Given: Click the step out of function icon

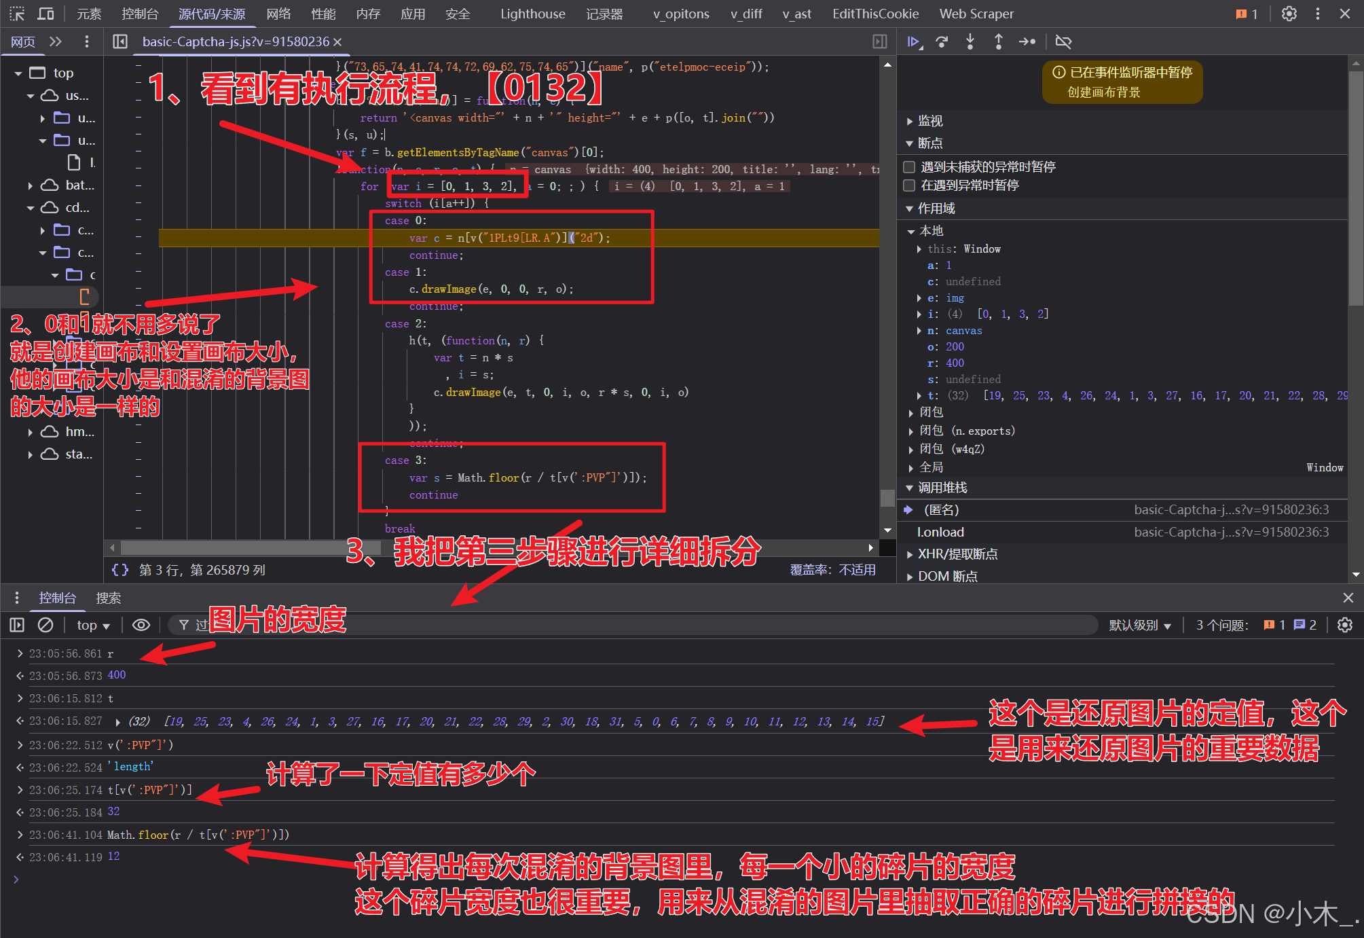Looking at the screenshot, I should pos(998,42).
